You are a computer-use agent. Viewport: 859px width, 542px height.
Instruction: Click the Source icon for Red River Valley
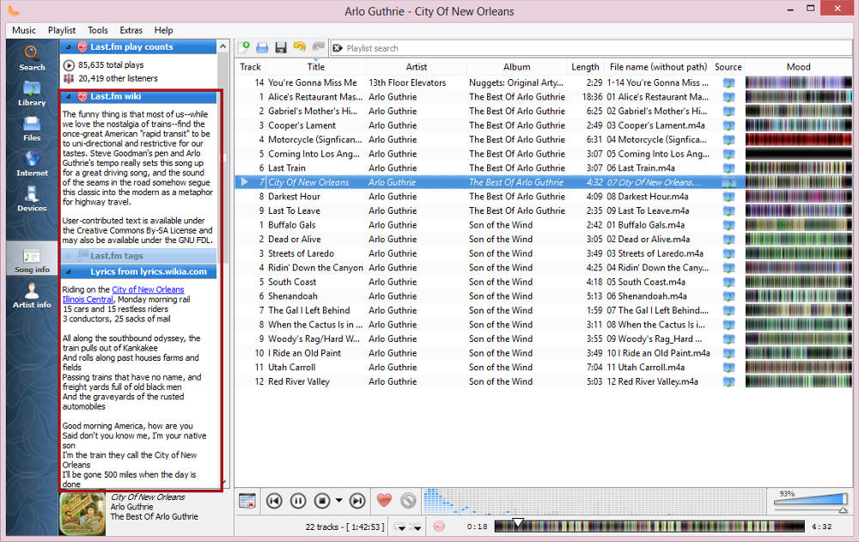pos(728,382)
